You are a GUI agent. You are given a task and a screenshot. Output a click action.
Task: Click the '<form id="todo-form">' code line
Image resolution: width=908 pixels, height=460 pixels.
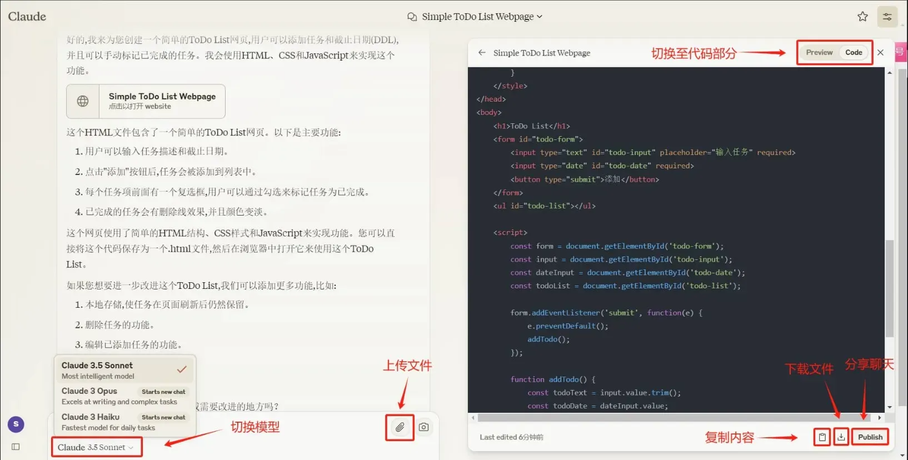(538, 139)
